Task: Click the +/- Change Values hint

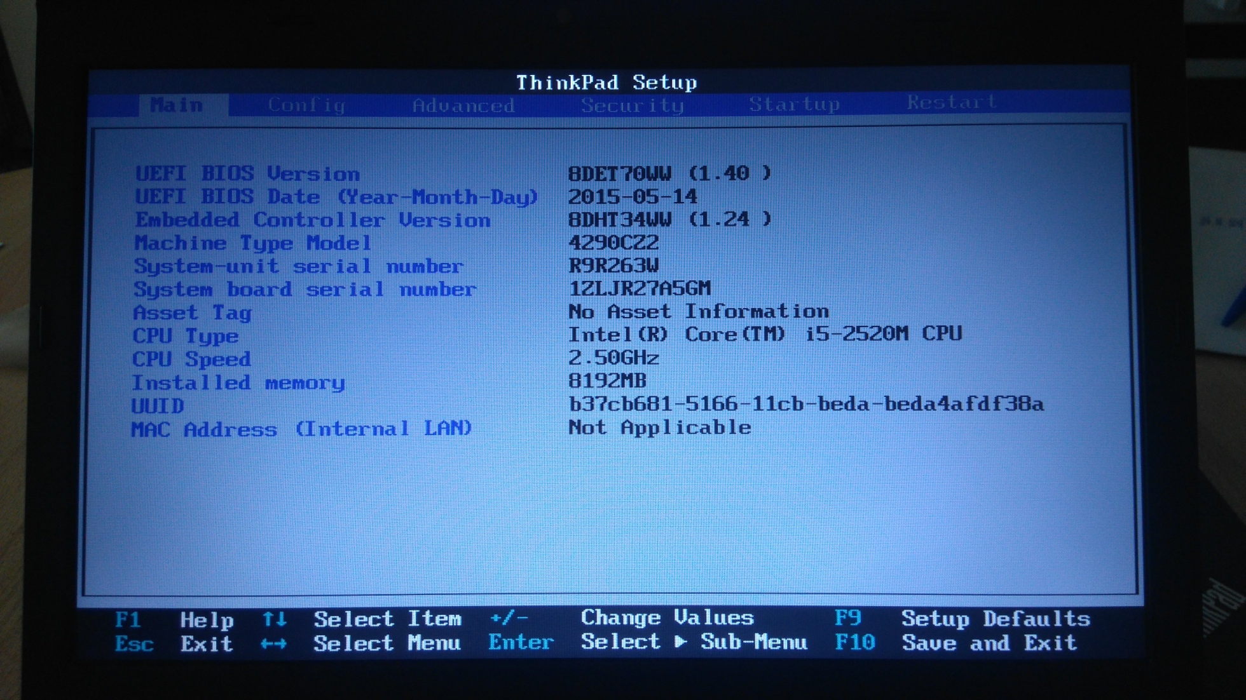Action: click(622, 617)
